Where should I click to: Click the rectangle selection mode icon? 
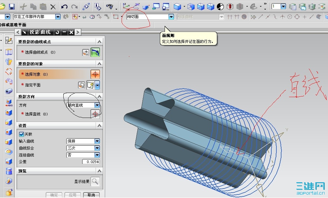tap(116, 17)
